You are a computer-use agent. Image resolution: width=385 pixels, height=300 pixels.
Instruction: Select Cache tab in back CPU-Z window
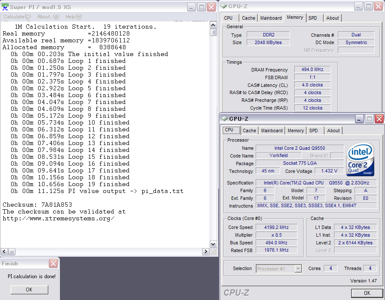[x=248, y=18]
